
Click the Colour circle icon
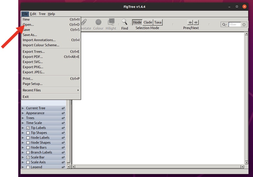click(x=98, y=22)
